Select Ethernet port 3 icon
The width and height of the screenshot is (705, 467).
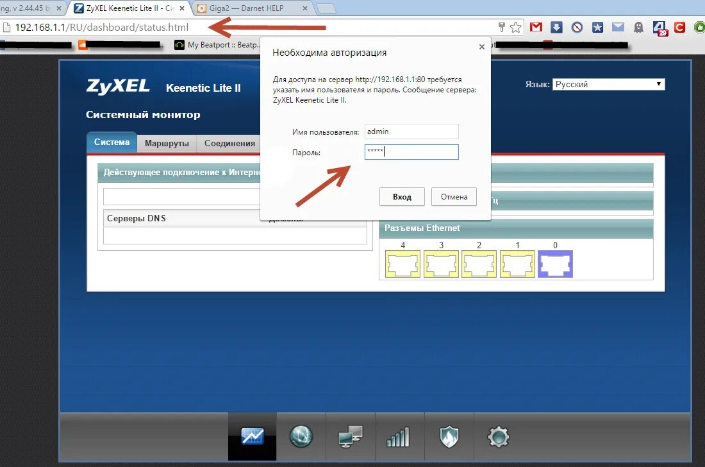click(x=441, y=264)
